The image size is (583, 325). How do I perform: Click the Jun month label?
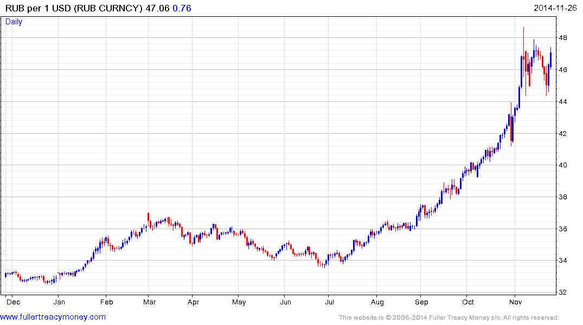(286, 302)
